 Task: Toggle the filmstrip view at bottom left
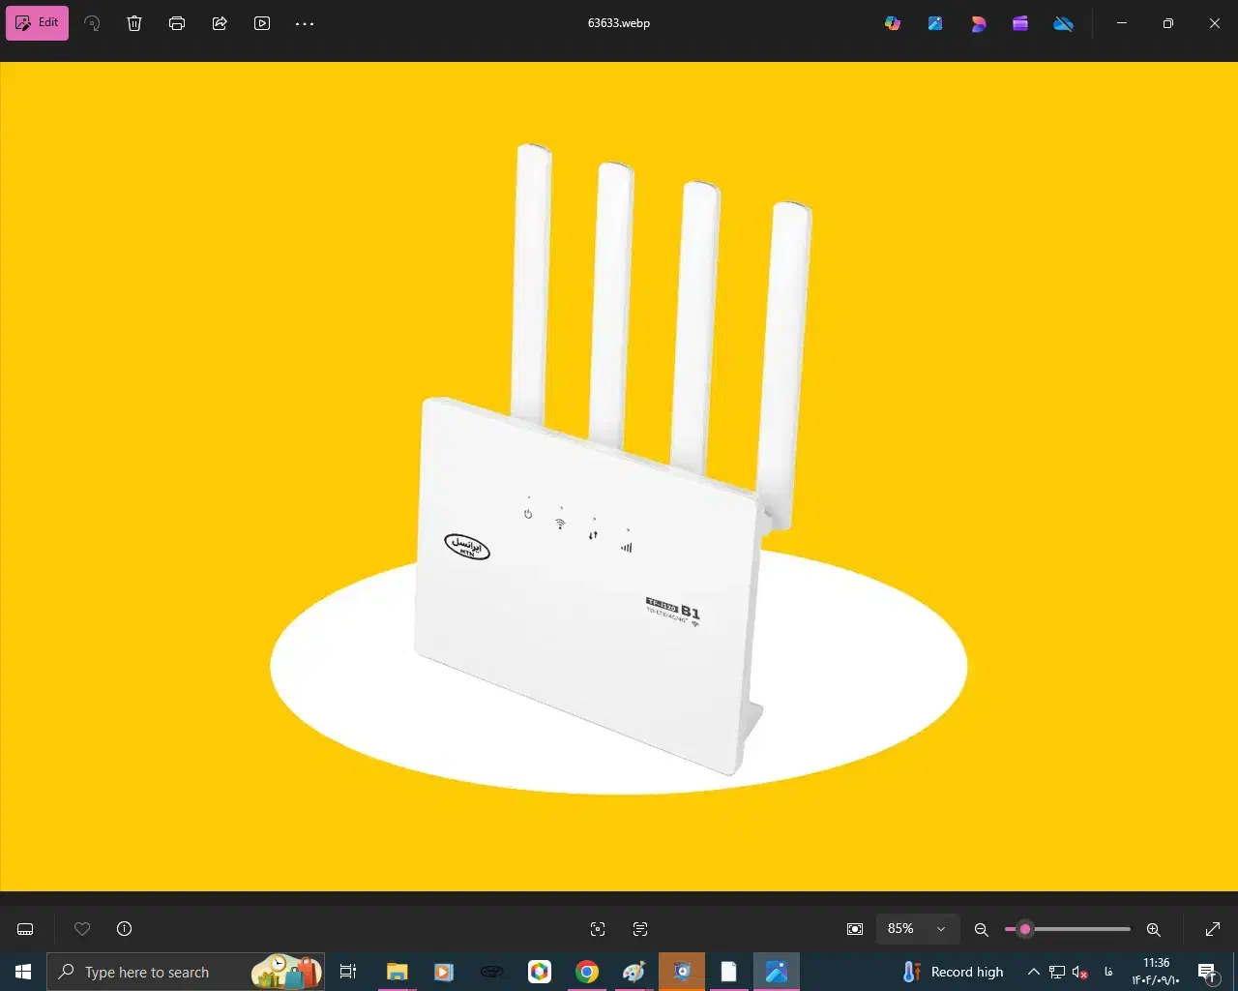[26, 929]
